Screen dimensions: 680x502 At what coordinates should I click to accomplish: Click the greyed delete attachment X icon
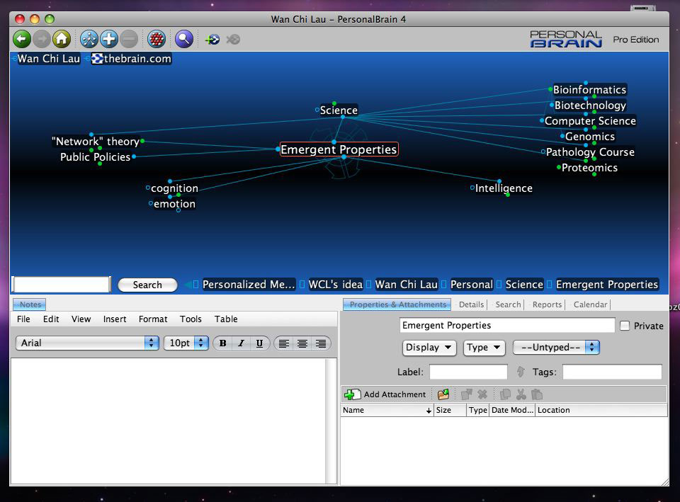482,394
